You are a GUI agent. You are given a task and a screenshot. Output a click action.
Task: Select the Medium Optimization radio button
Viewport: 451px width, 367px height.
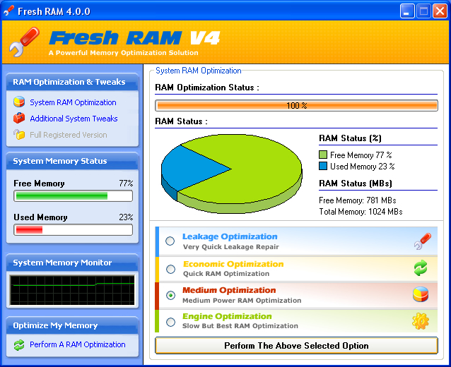[170, 295]
